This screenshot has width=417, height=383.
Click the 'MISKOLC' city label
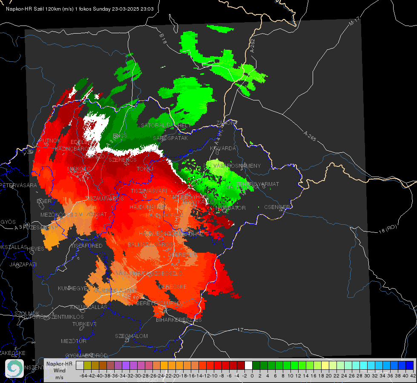pos(79,169)
